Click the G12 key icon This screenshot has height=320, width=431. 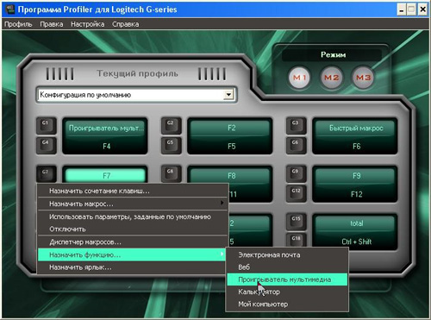click(296, 193)
